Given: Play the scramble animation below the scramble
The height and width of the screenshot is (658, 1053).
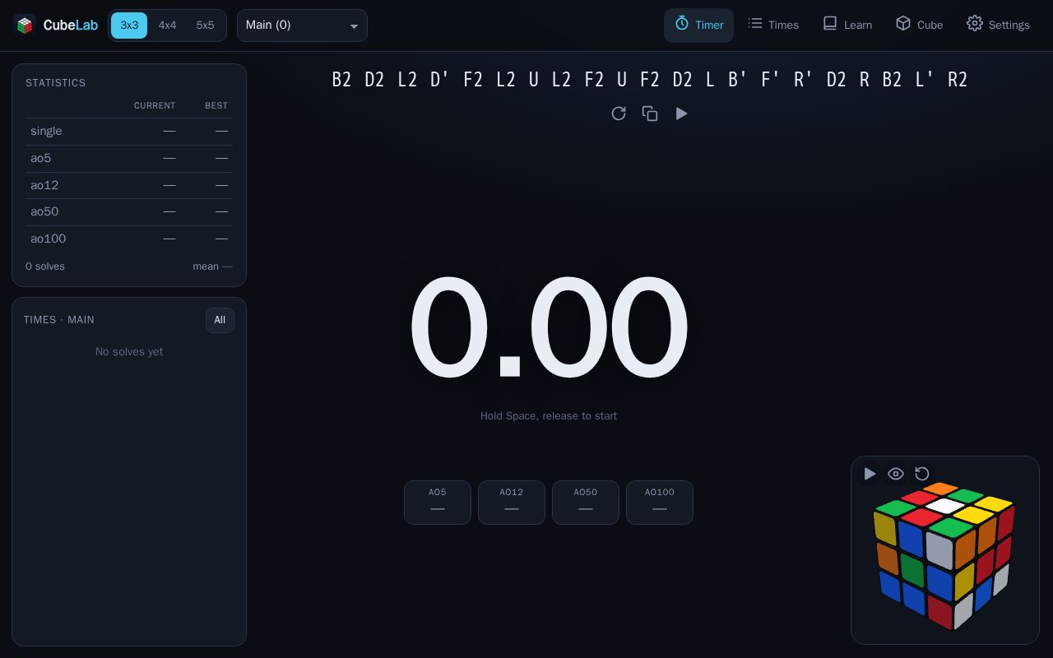Looking at the screenshot, I should click(x=681, y=114).
